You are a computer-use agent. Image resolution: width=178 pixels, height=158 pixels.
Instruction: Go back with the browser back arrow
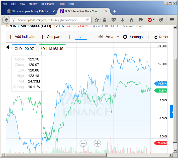point(6,20)
